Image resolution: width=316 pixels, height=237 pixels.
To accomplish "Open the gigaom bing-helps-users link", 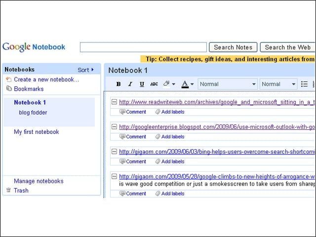I will point(217,152).
